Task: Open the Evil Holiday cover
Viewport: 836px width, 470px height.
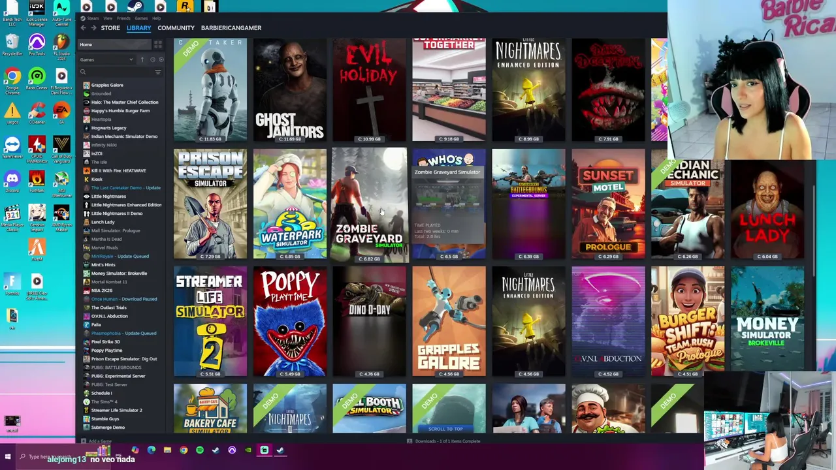Action: click(x=369, y=90)
